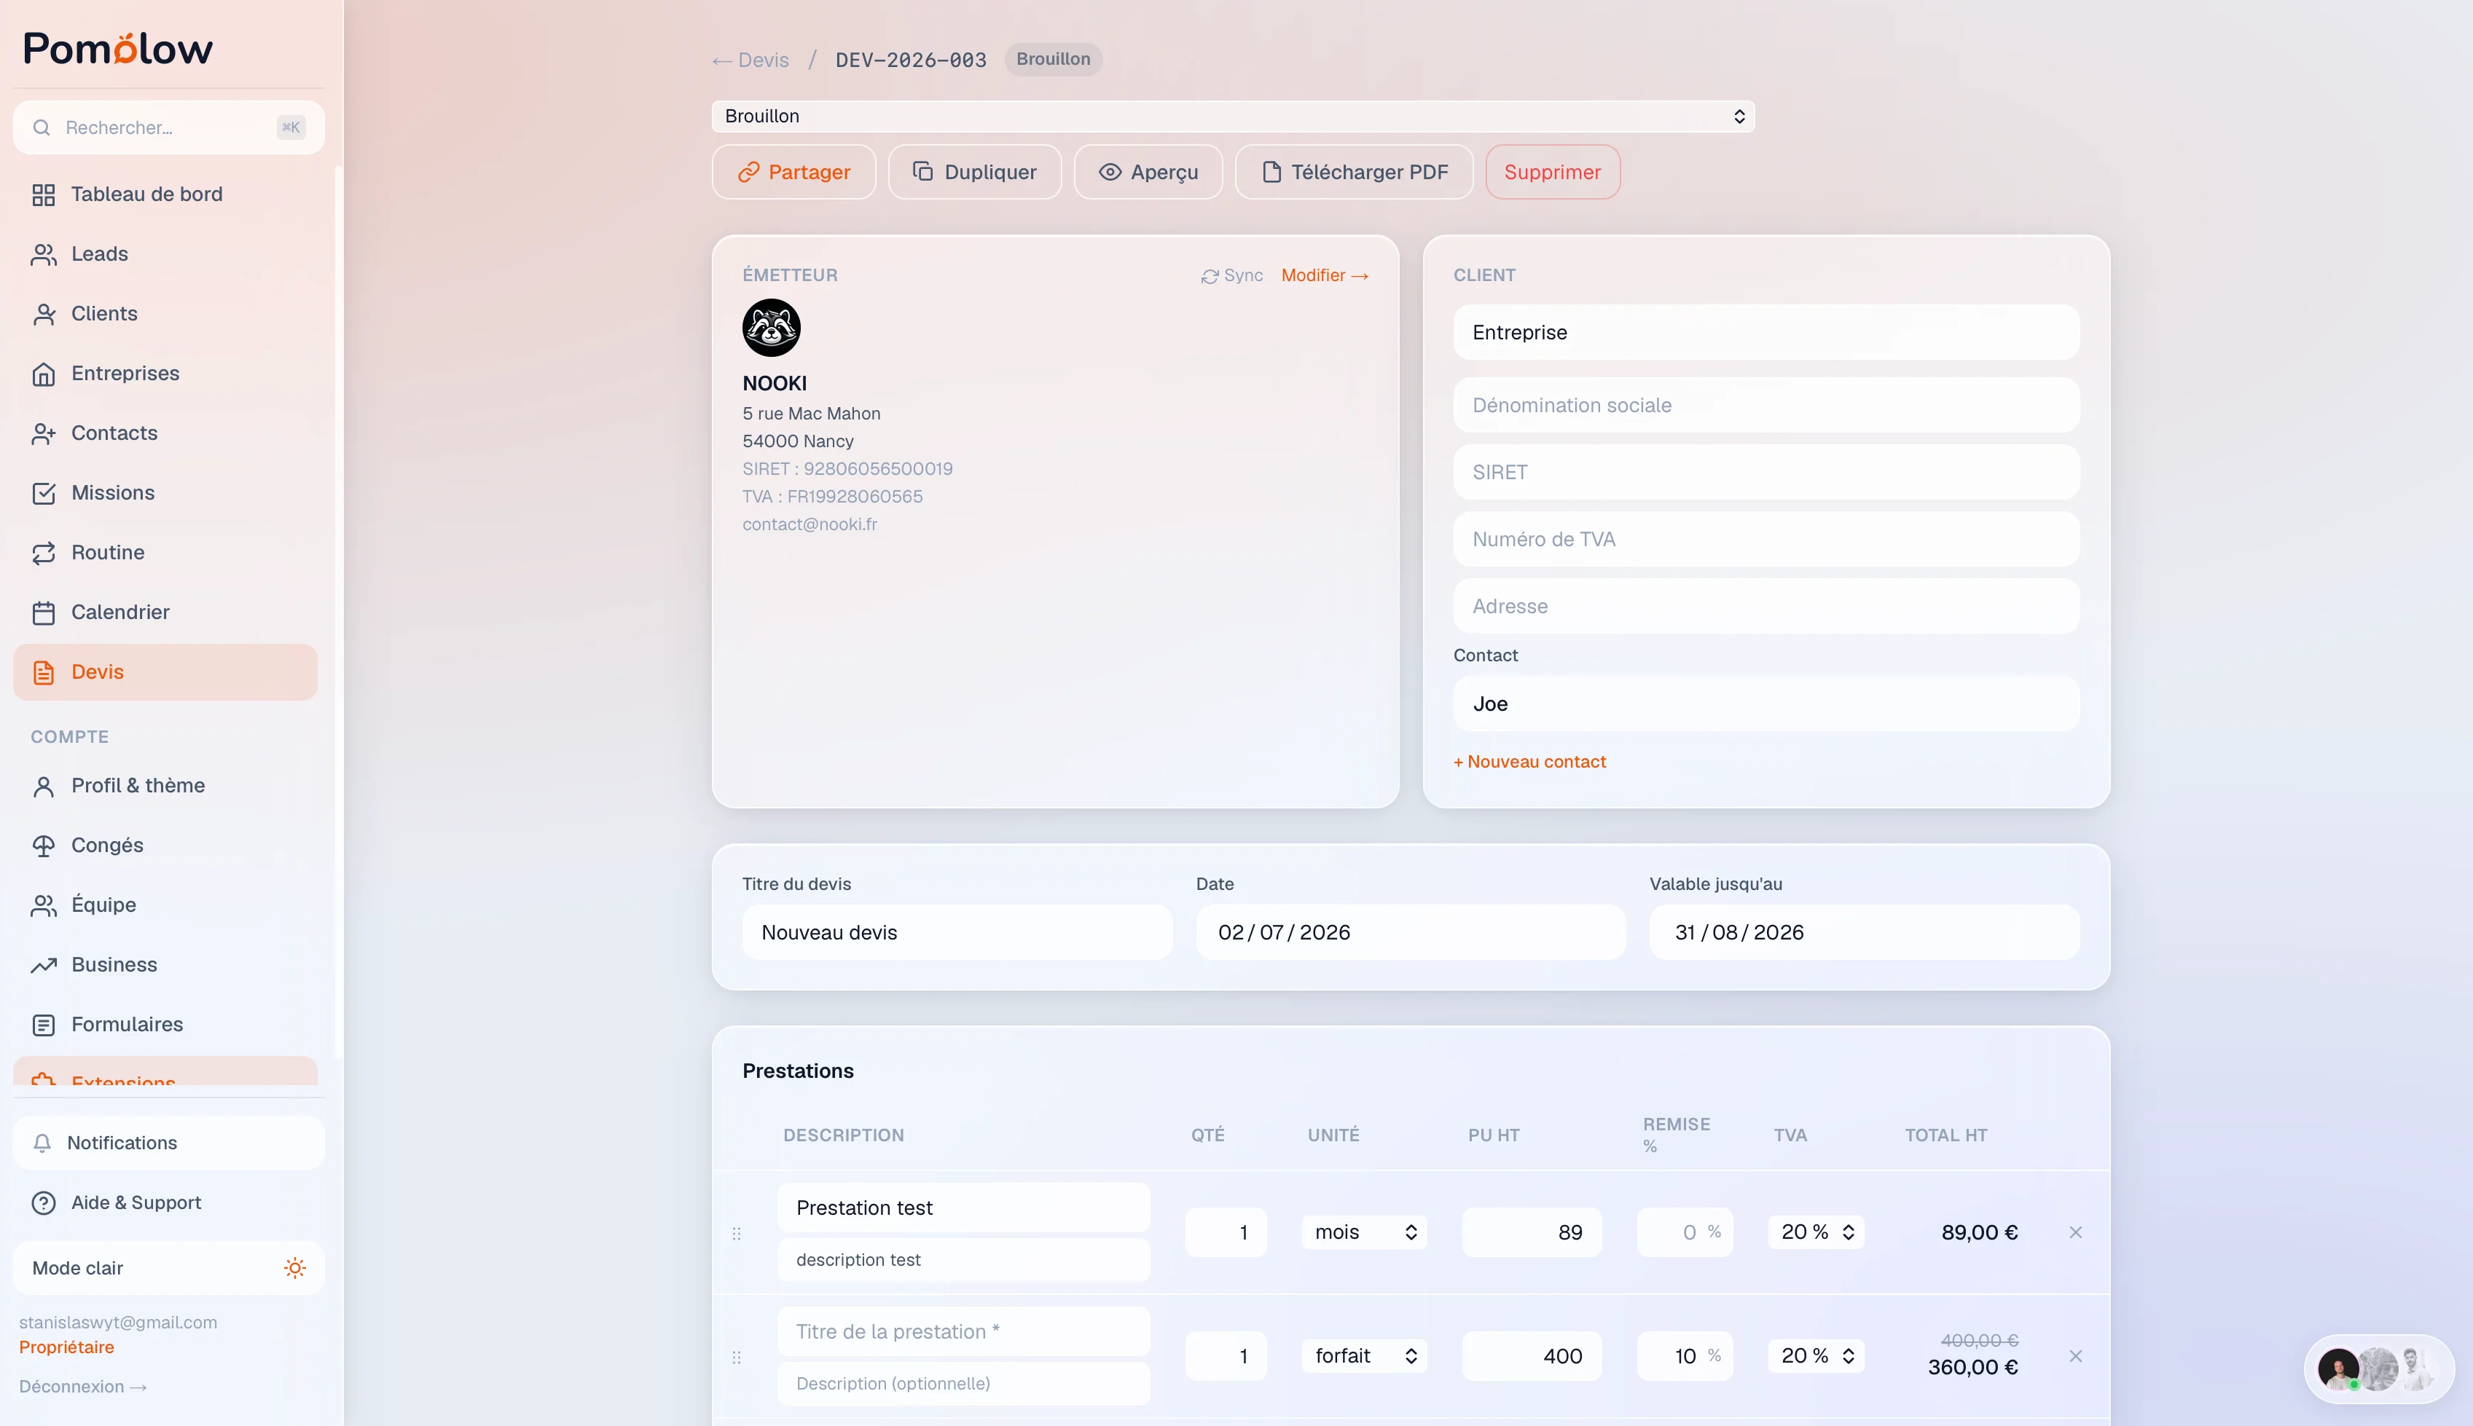Open the mois unit dropdown

pyautogui.click(x=1365, y=1232)
